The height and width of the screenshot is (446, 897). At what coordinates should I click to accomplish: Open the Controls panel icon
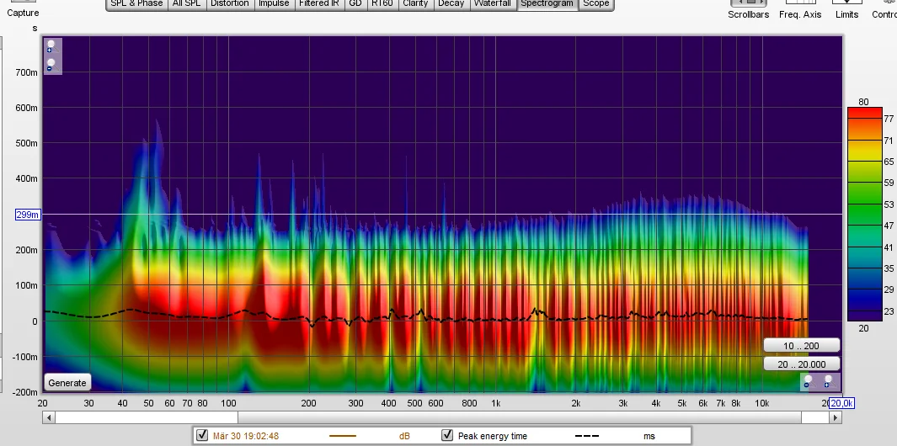884,9
